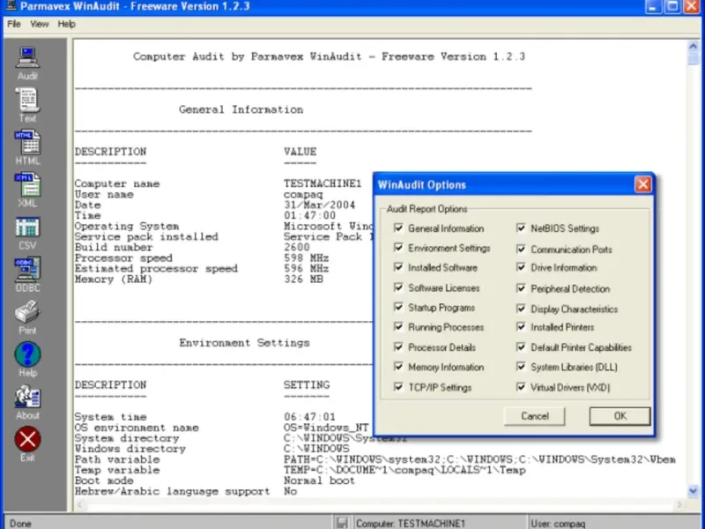Export report as XML
The height and width of the screenshot is (529, 705).
point(27,190)
